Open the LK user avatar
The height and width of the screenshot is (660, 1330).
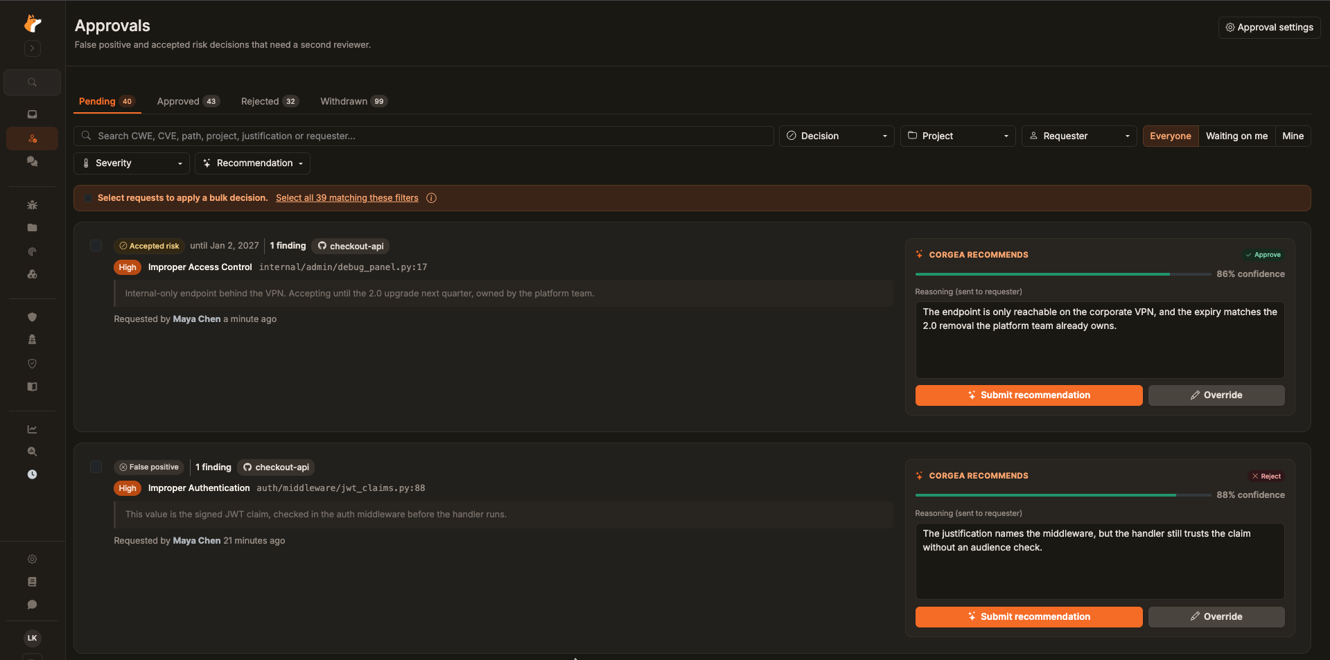[x=32, y=638]
